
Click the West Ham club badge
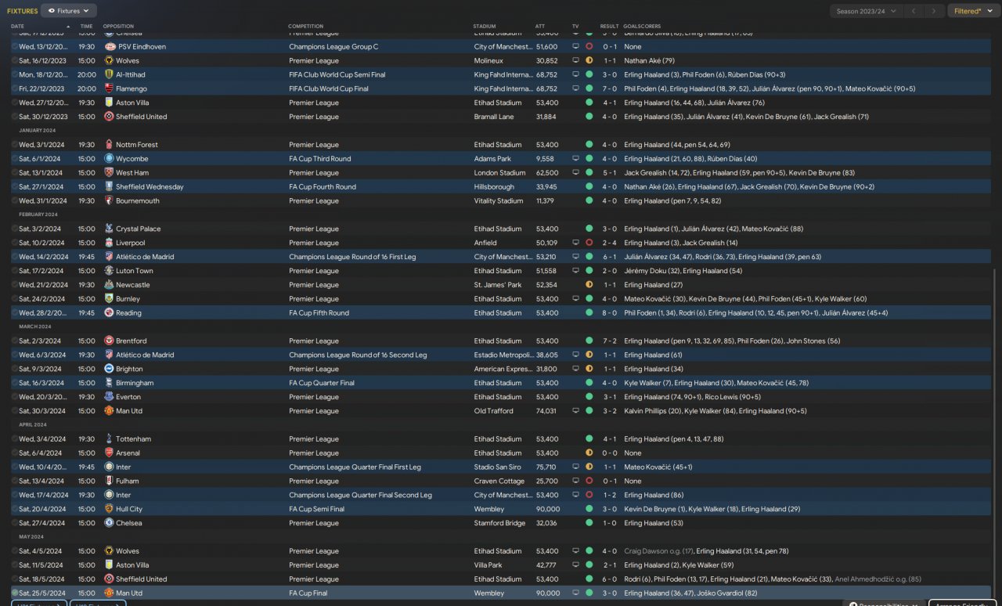[x=110, y=173]
